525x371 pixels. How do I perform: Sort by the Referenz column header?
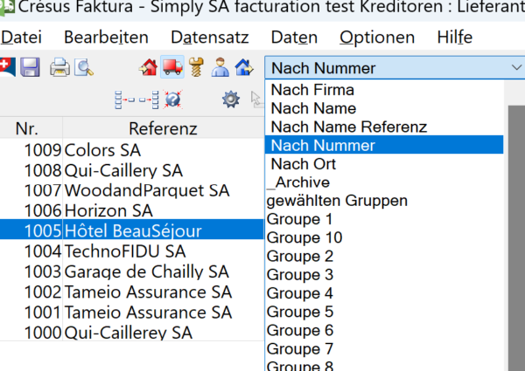click(164, 128)
